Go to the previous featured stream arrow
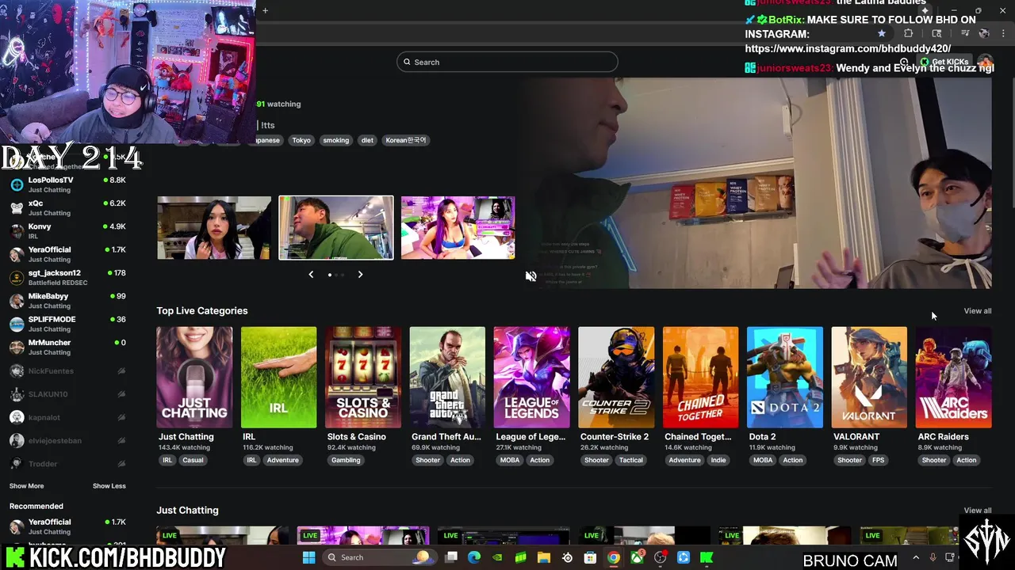The width and height of the screenshot is (1015, 570). coord(311,275)
